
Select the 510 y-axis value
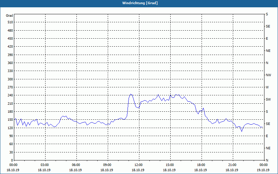(x=10, y=22)
